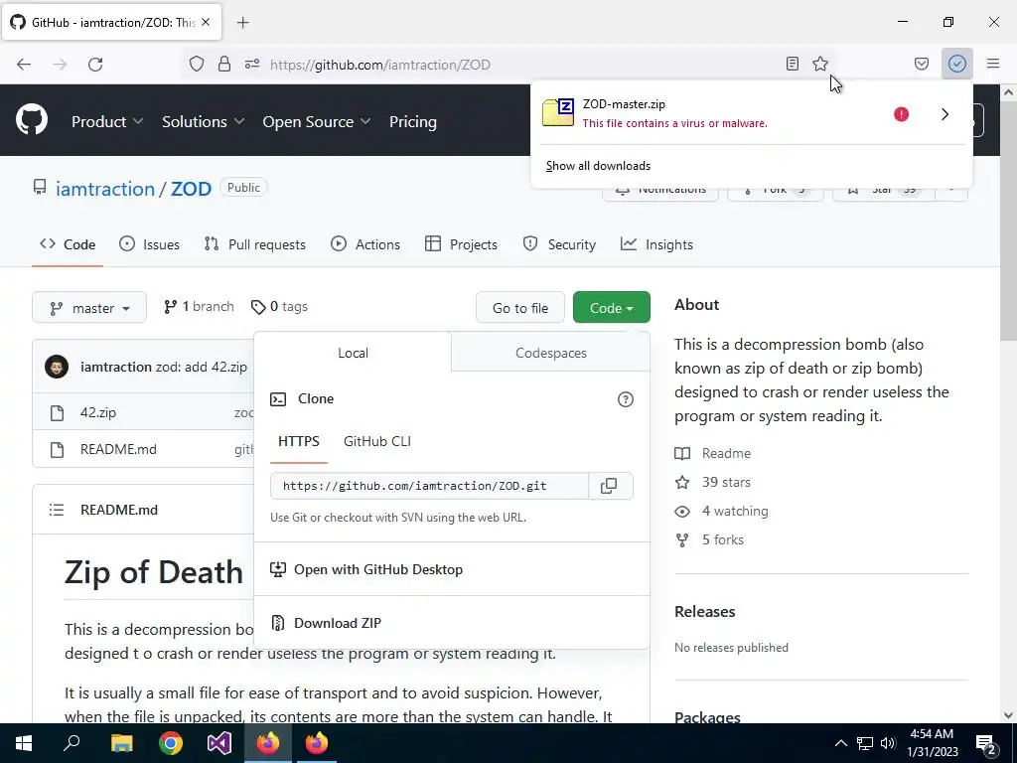Copy the clone URL with copy icon

[609, 486]
